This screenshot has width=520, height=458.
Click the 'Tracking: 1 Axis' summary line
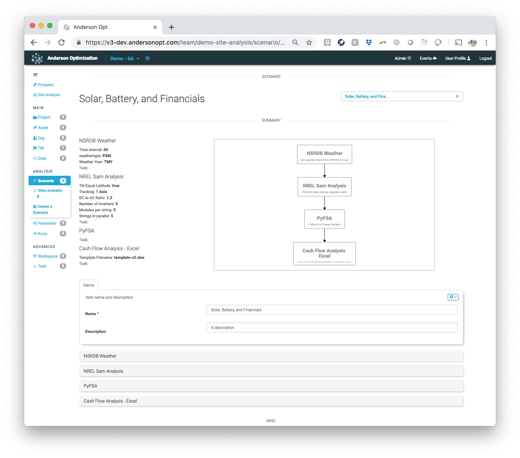93,192
